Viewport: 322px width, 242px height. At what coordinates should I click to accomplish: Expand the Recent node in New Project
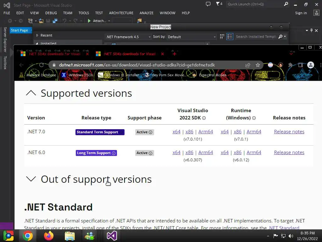click(37, 35)
